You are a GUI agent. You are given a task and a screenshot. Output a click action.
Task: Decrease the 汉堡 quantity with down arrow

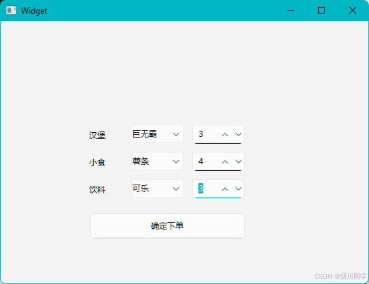(x=239, y=134)
